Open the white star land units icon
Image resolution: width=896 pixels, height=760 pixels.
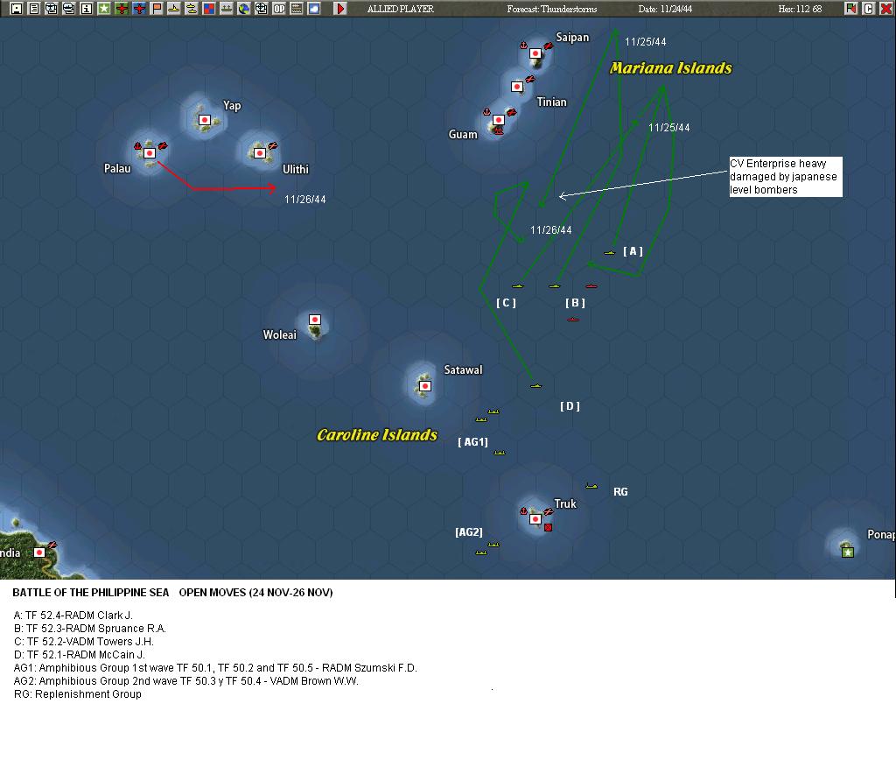[104, 9]
